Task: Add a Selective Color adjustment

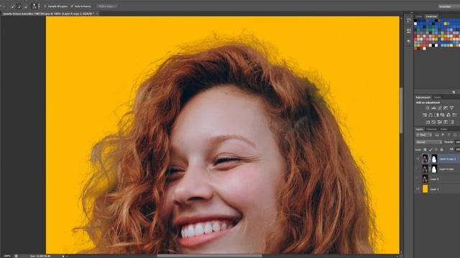Action: [446, 122]
